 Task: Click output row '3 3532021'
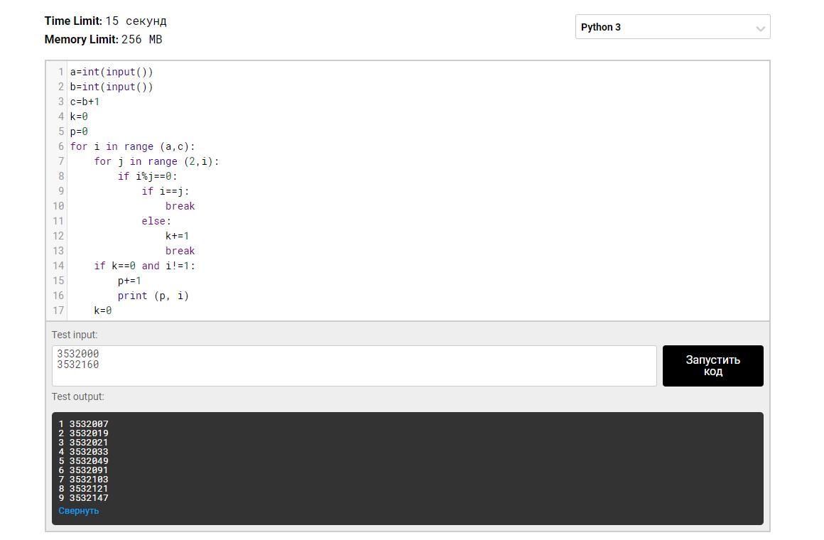pyautogui.click(x=84, y=442)
